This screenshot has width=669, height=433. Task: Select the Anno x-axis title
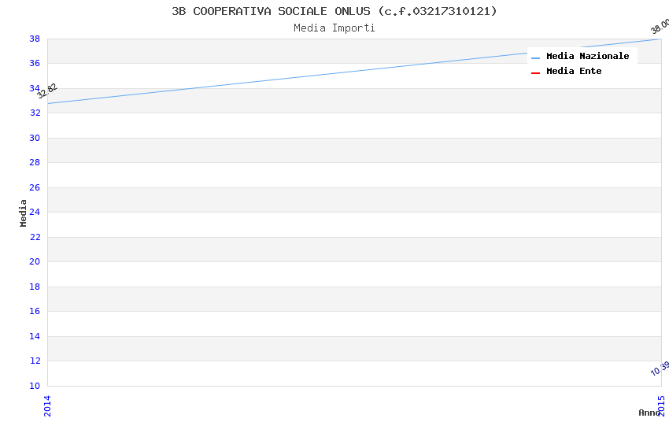click(649, 413)
